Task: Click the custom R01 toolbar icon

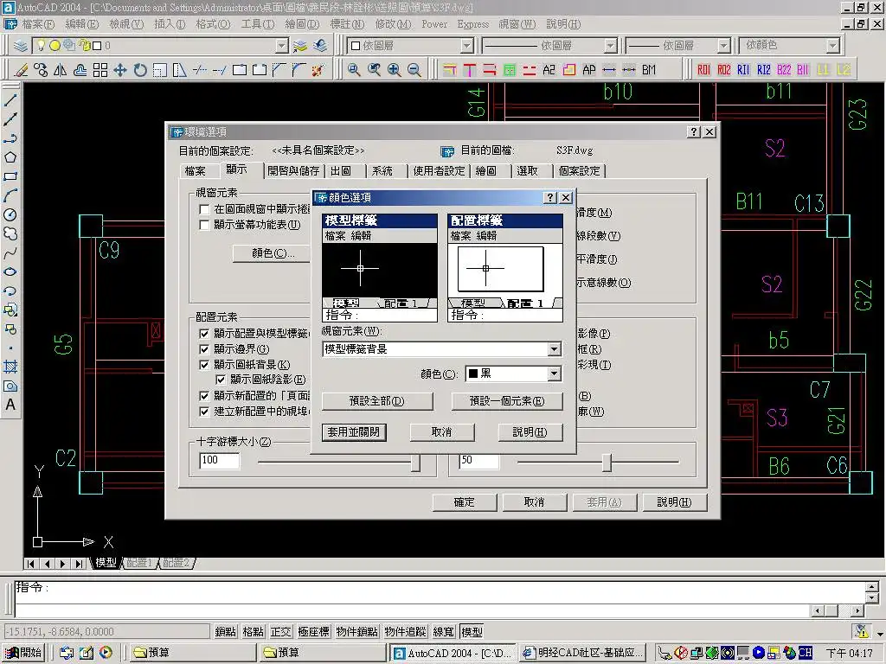Action: click(x=703, y=70)
